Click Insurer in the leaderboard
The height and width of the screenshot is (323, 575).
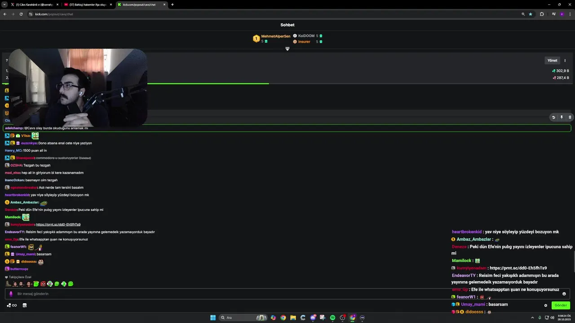click(304, 42)
